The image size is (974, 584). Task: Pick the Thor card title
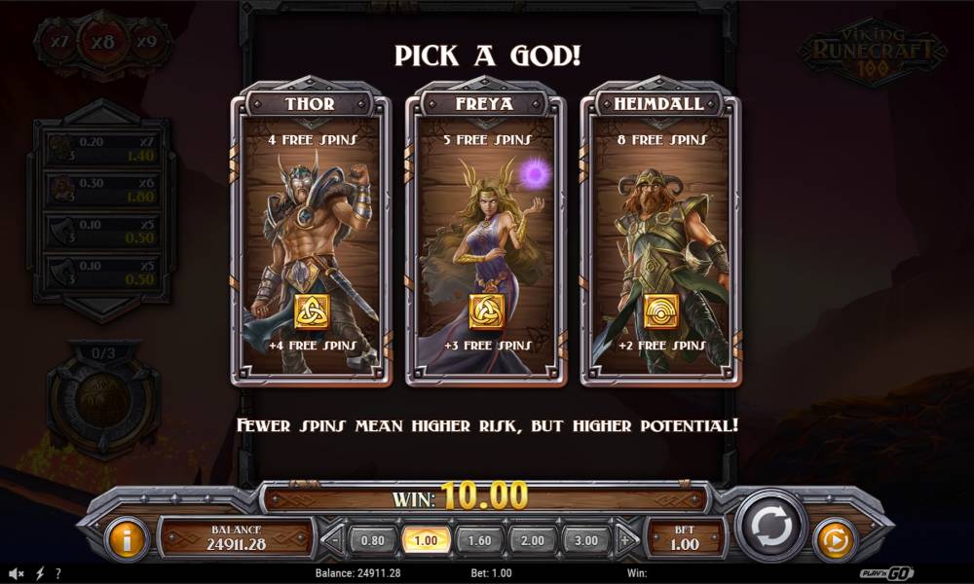(x=310, y=103)
